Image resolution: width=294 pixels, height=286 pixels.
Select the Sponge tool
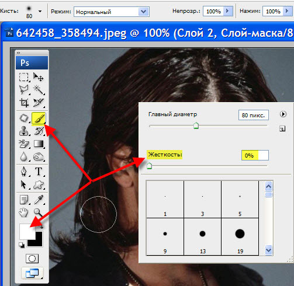[39, 156]
